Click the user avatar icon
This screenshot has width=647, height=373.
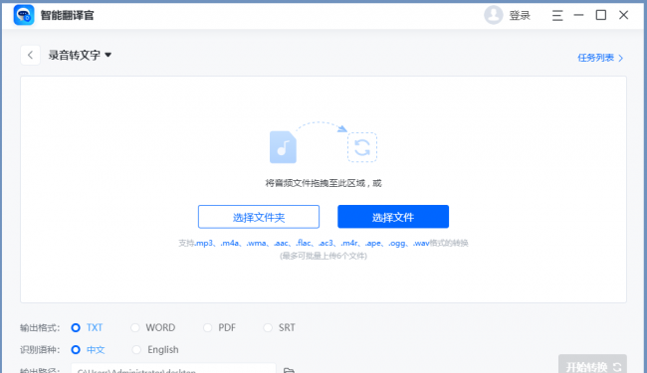493,15
